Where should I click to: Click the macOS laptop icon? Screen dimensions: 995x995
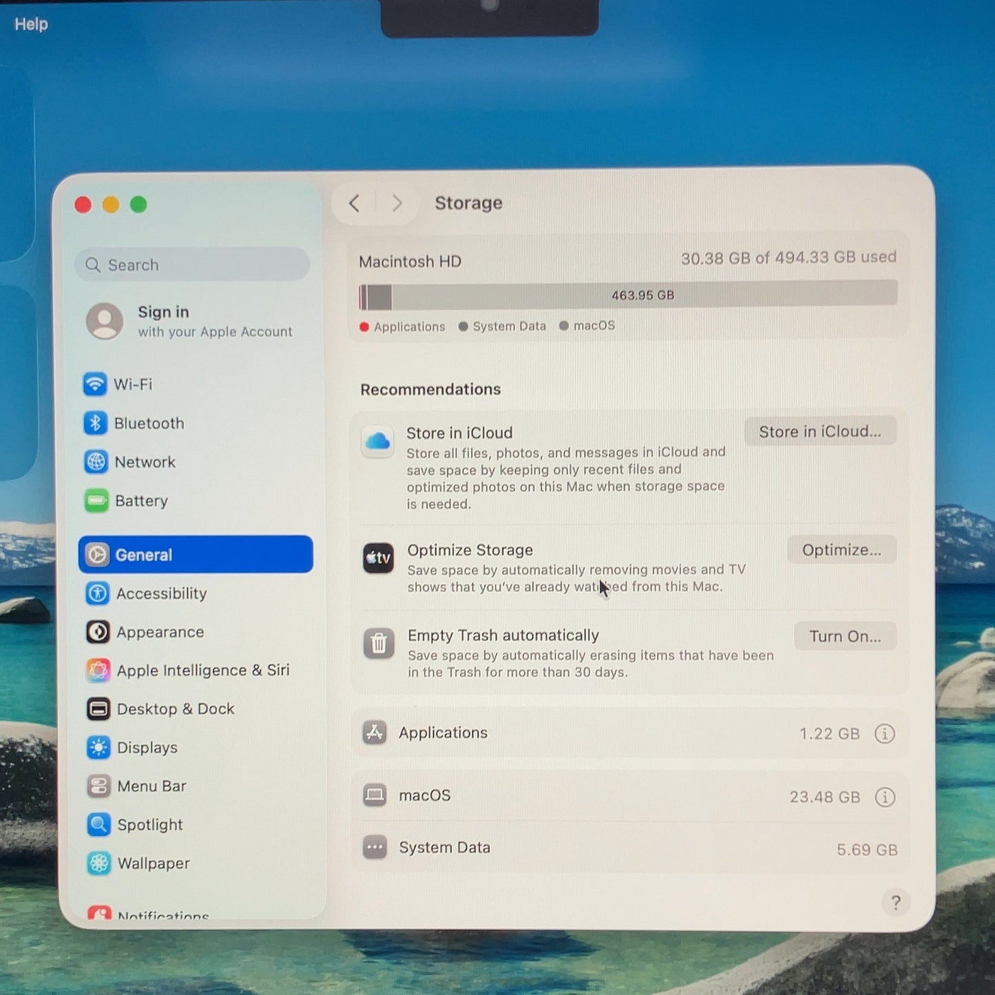(x=375, y=795)
